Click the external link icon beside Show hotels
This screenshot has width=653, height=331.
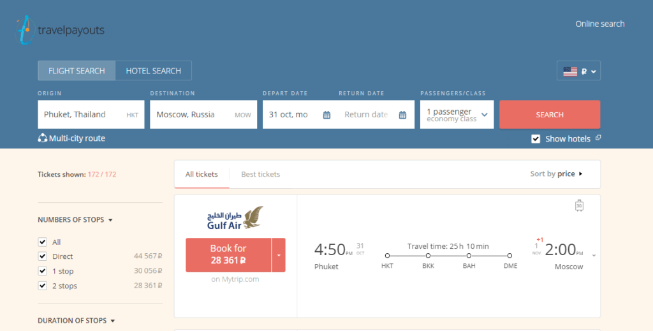(x=598, y=138)
